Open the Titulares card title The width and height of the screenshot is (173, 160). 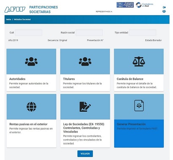coord(69,79)
